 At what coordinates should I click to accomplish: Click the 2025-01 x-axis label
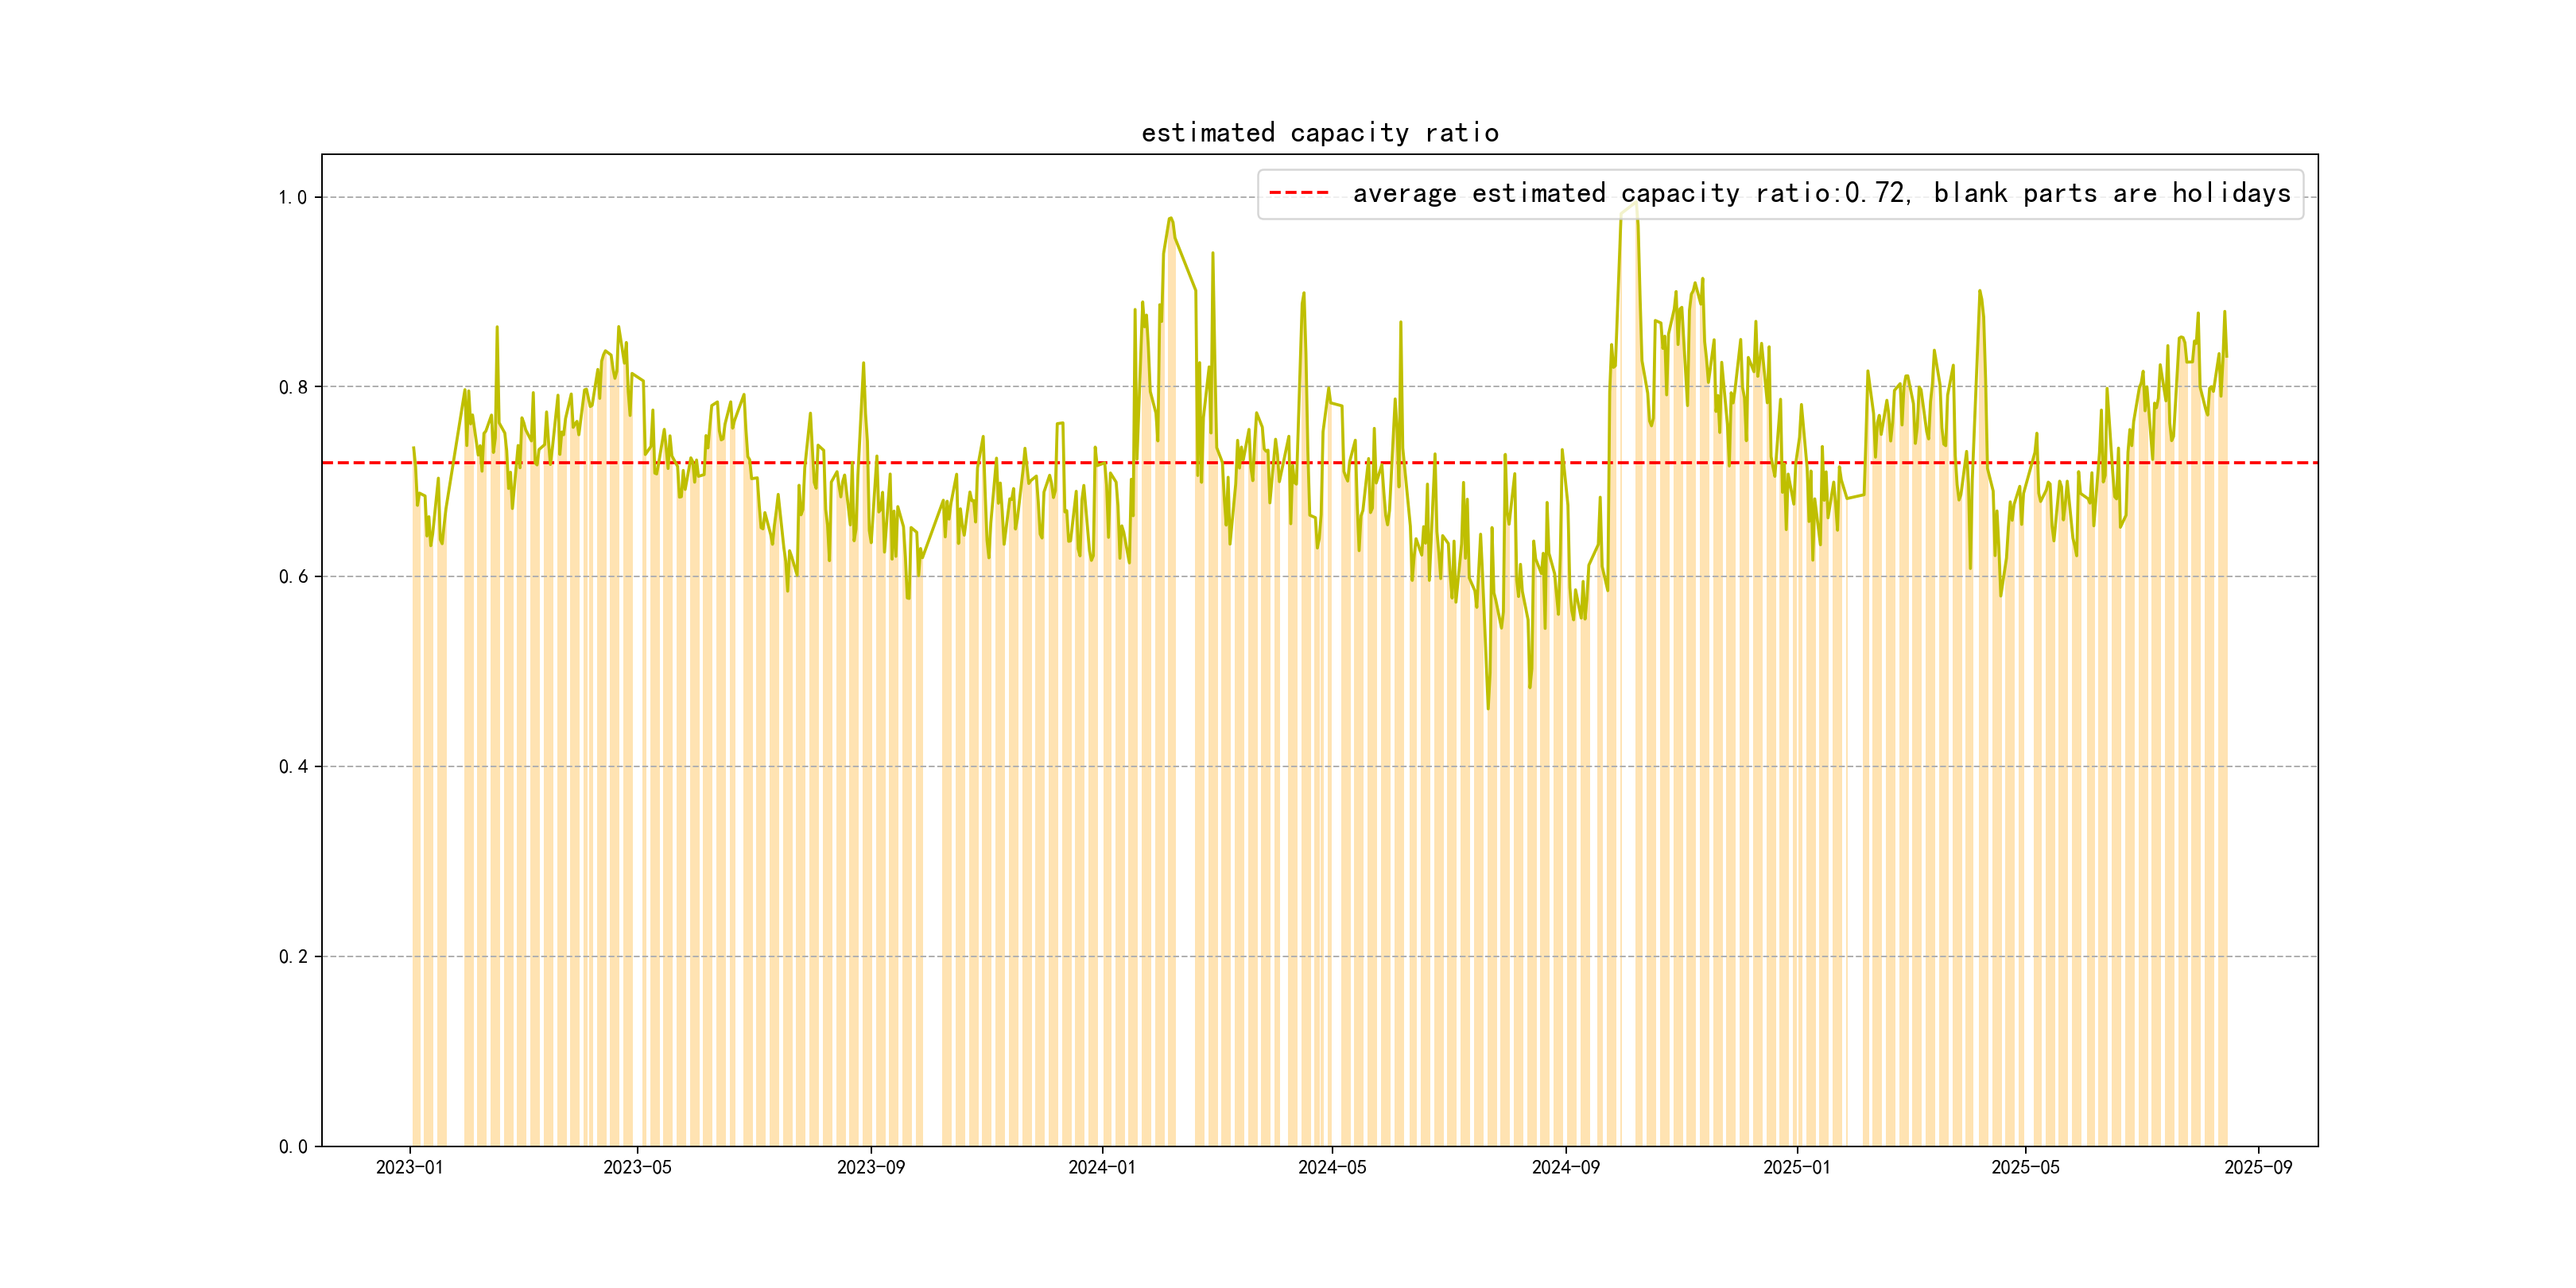pos(1796,1167)
